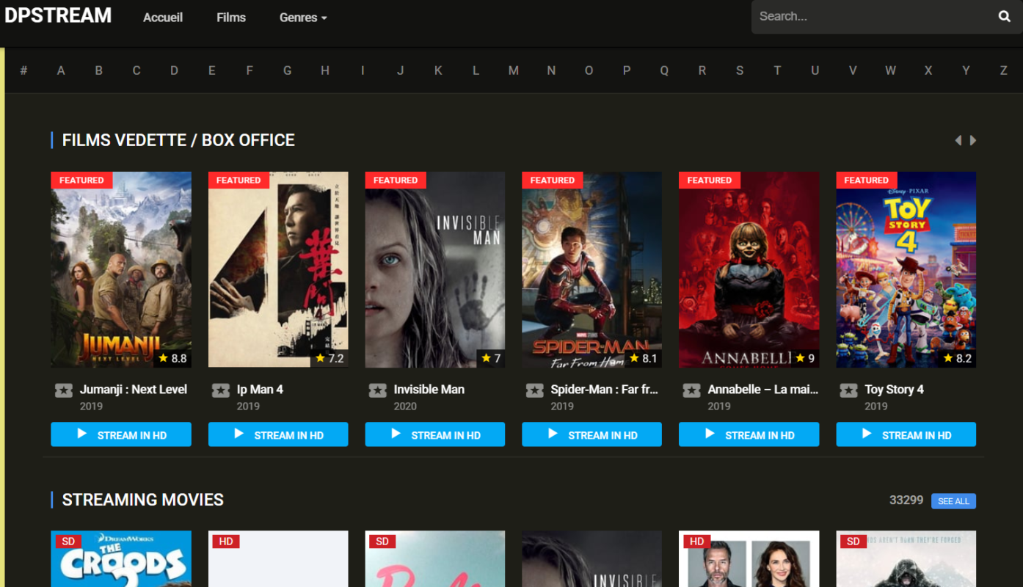Click Stream in HD for Ip Man 4
This screenshot has height=587, width=1023.
278,434
